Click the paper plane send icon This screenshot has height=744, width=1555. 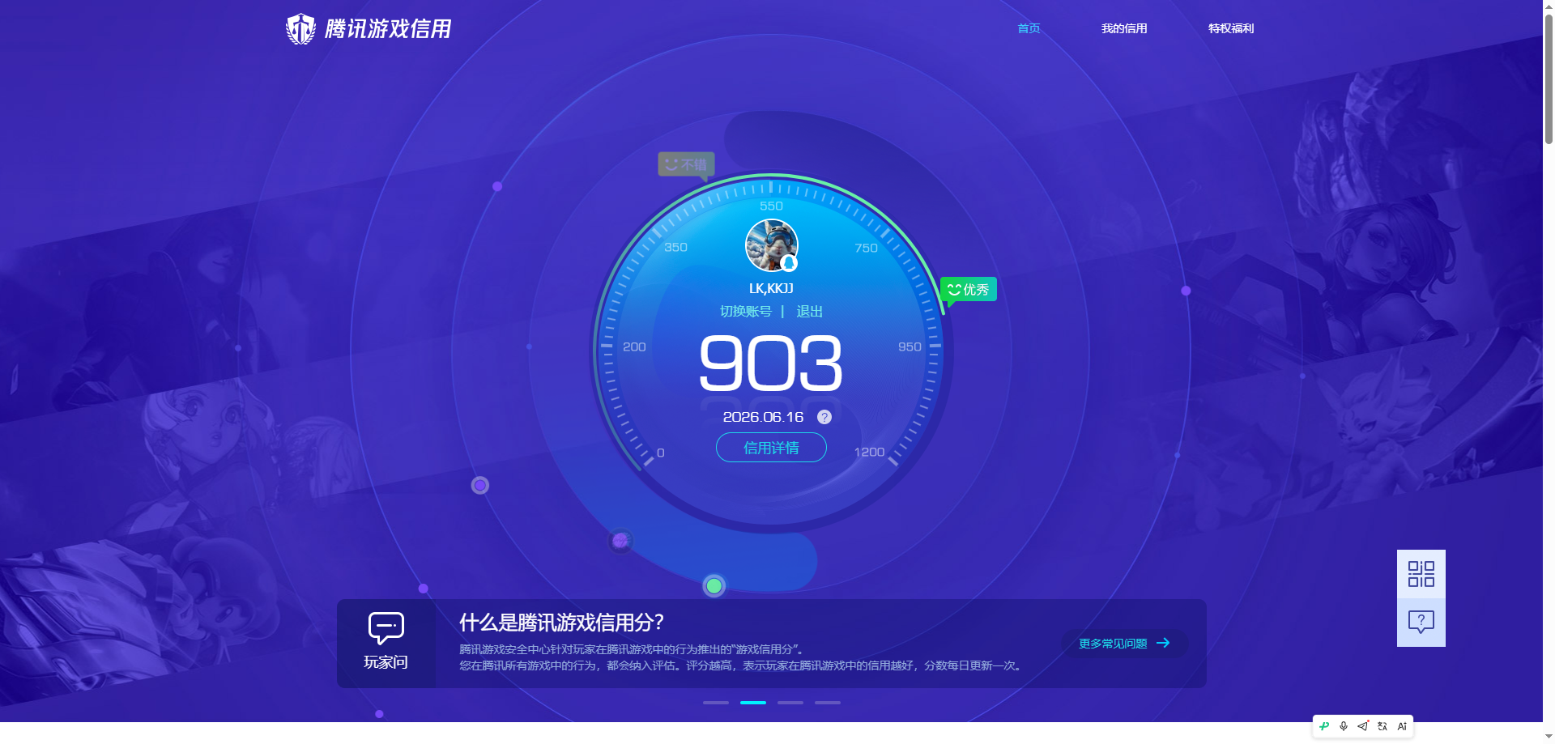click(x=1363, y=726)
